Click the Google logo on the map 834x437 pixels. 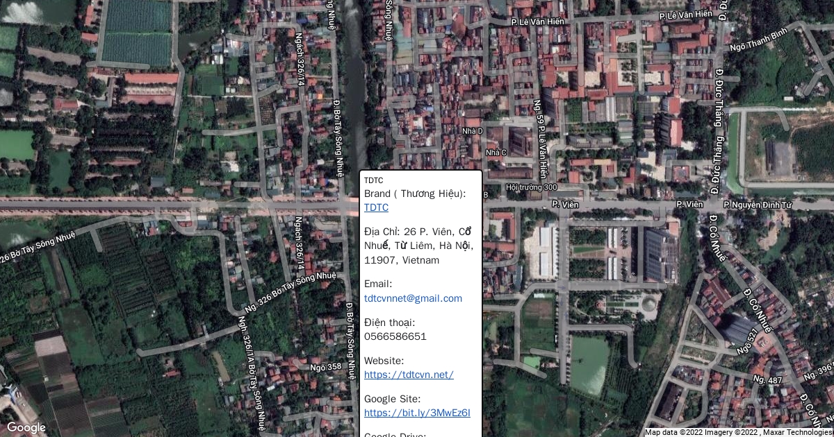[26, 427]
